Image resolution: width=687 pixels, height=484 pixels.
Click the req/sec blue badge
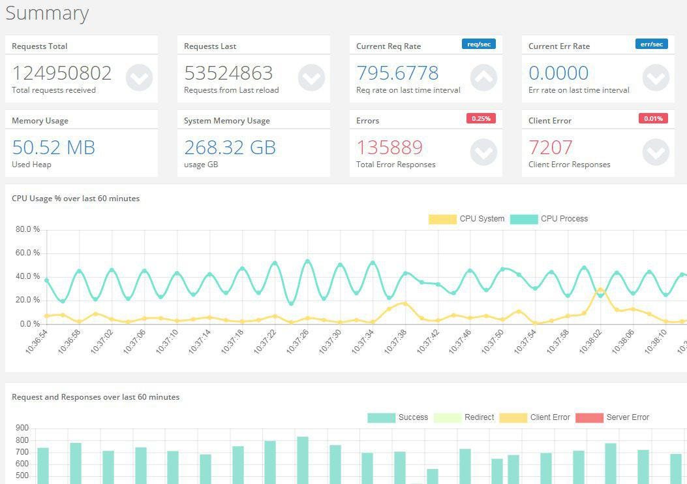[x=479, y=44]
